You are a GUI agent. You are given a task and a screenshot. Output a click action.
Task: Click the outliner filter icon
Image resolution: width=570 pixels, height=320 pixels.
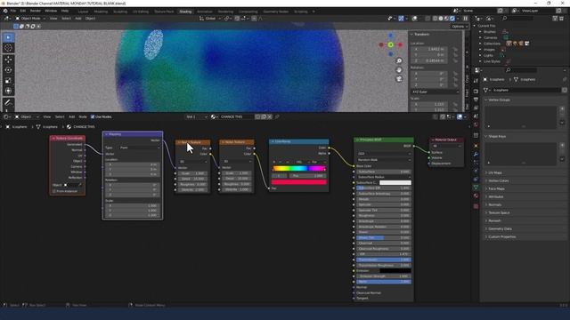tap(555, 18)
